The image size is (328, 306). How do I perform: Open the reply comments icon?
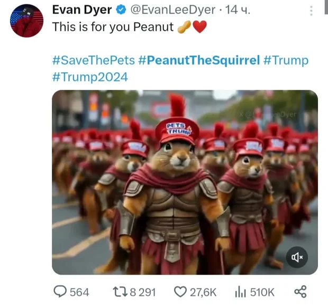pos(60,292)
